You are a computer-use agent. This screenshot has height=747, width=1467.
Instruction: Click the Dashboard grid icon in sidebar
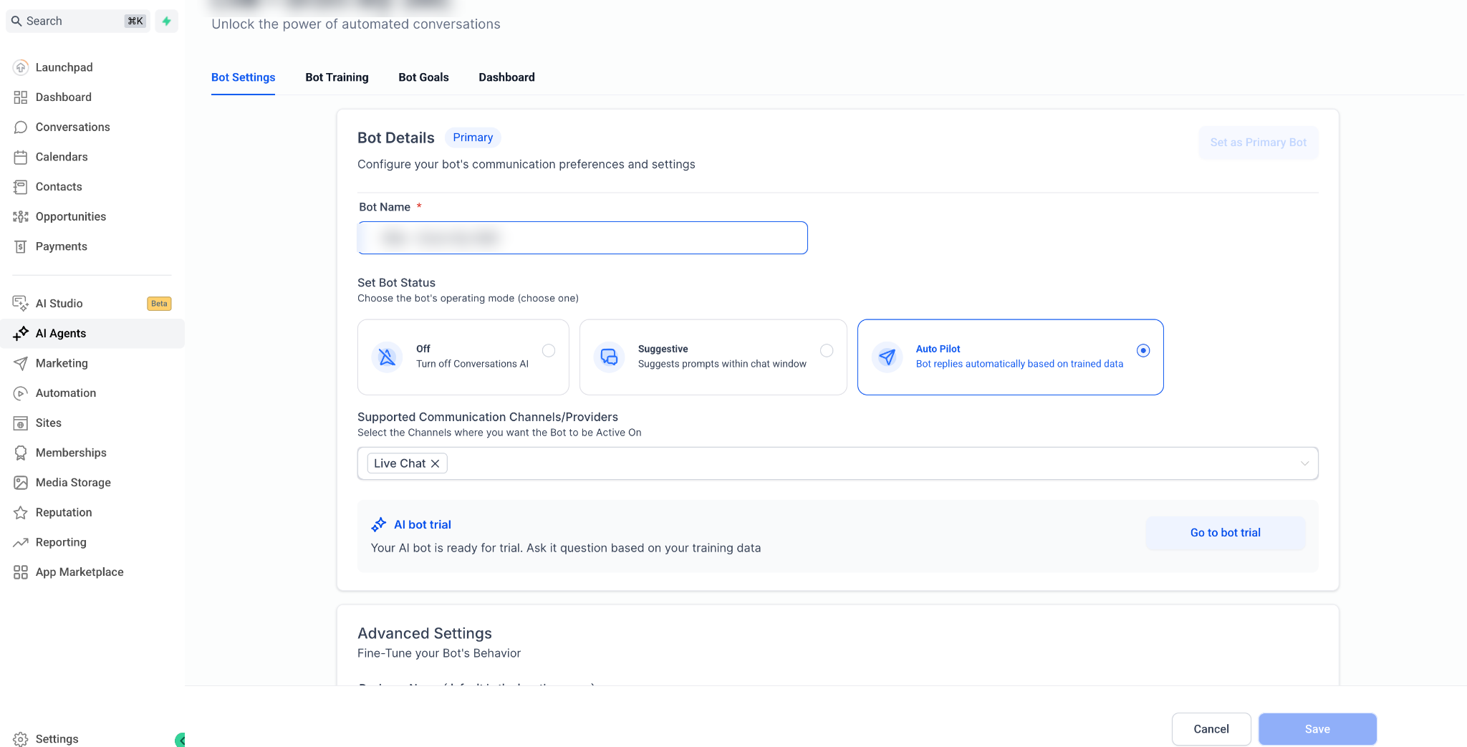21,97
